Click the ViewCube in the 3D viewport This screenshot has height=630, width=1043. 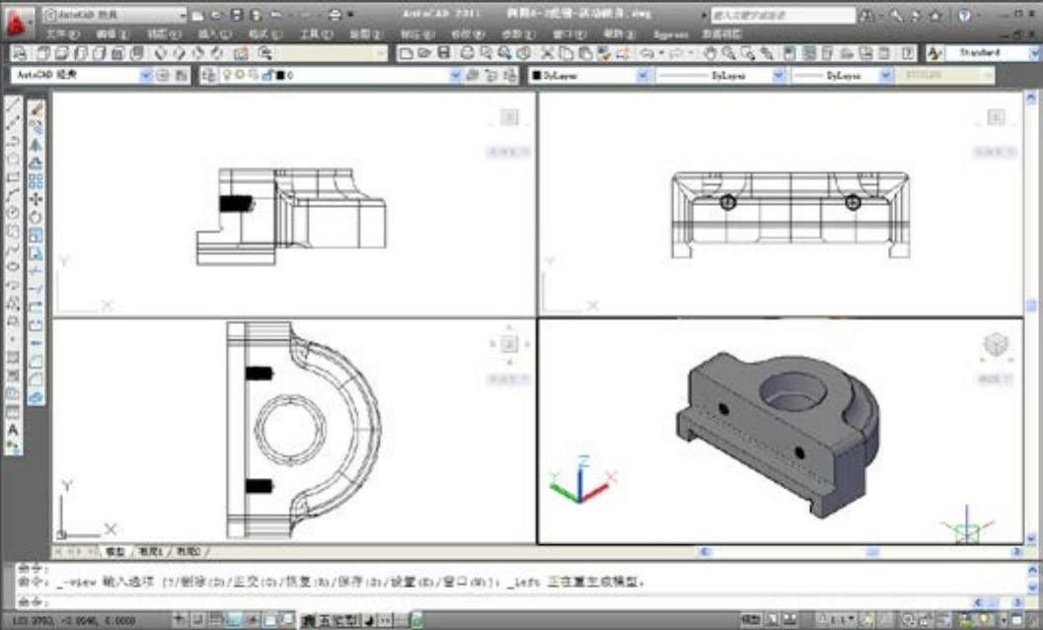coord(996,344)
